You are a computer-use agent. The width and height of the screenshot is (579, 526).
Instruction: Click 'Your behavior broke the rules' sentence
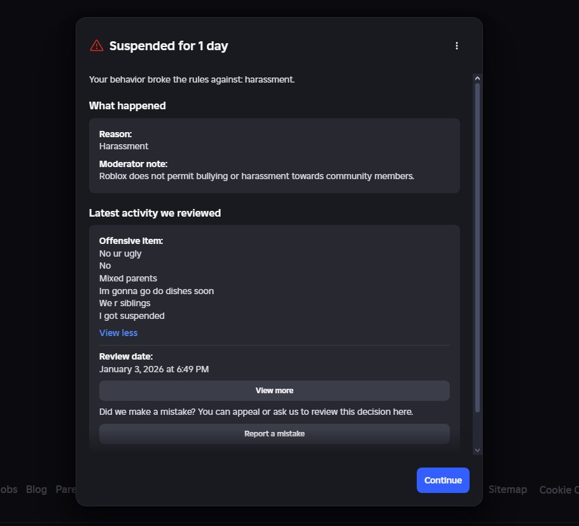point(192,79)
